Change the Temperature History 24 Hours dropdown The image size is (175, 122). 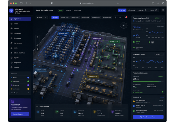159,54
